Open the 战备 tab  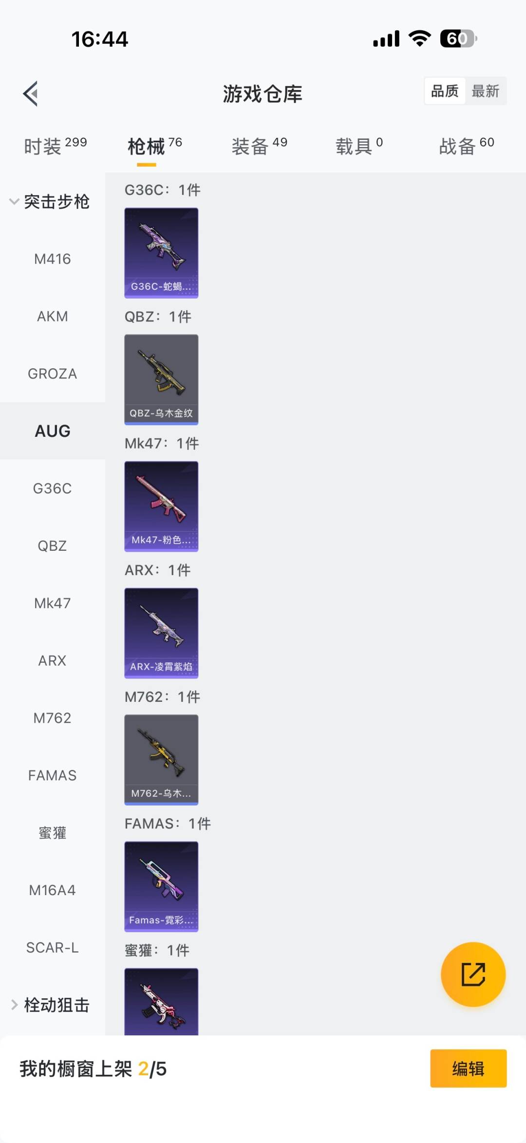pos(466,146)
